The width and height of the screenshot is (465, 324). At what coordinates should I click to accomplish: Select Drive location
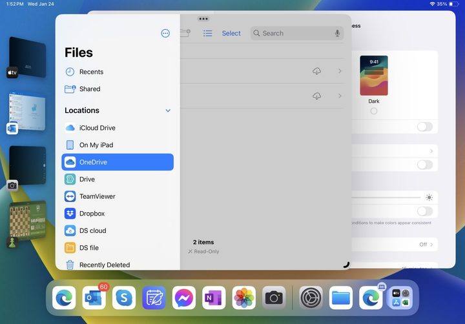(x=118, y=179)
